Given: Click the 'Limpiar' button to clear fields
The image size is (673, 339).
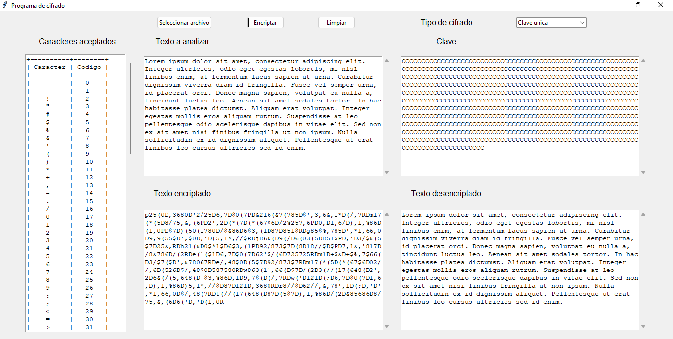Looking at the screenshot, I should point(336,22).
